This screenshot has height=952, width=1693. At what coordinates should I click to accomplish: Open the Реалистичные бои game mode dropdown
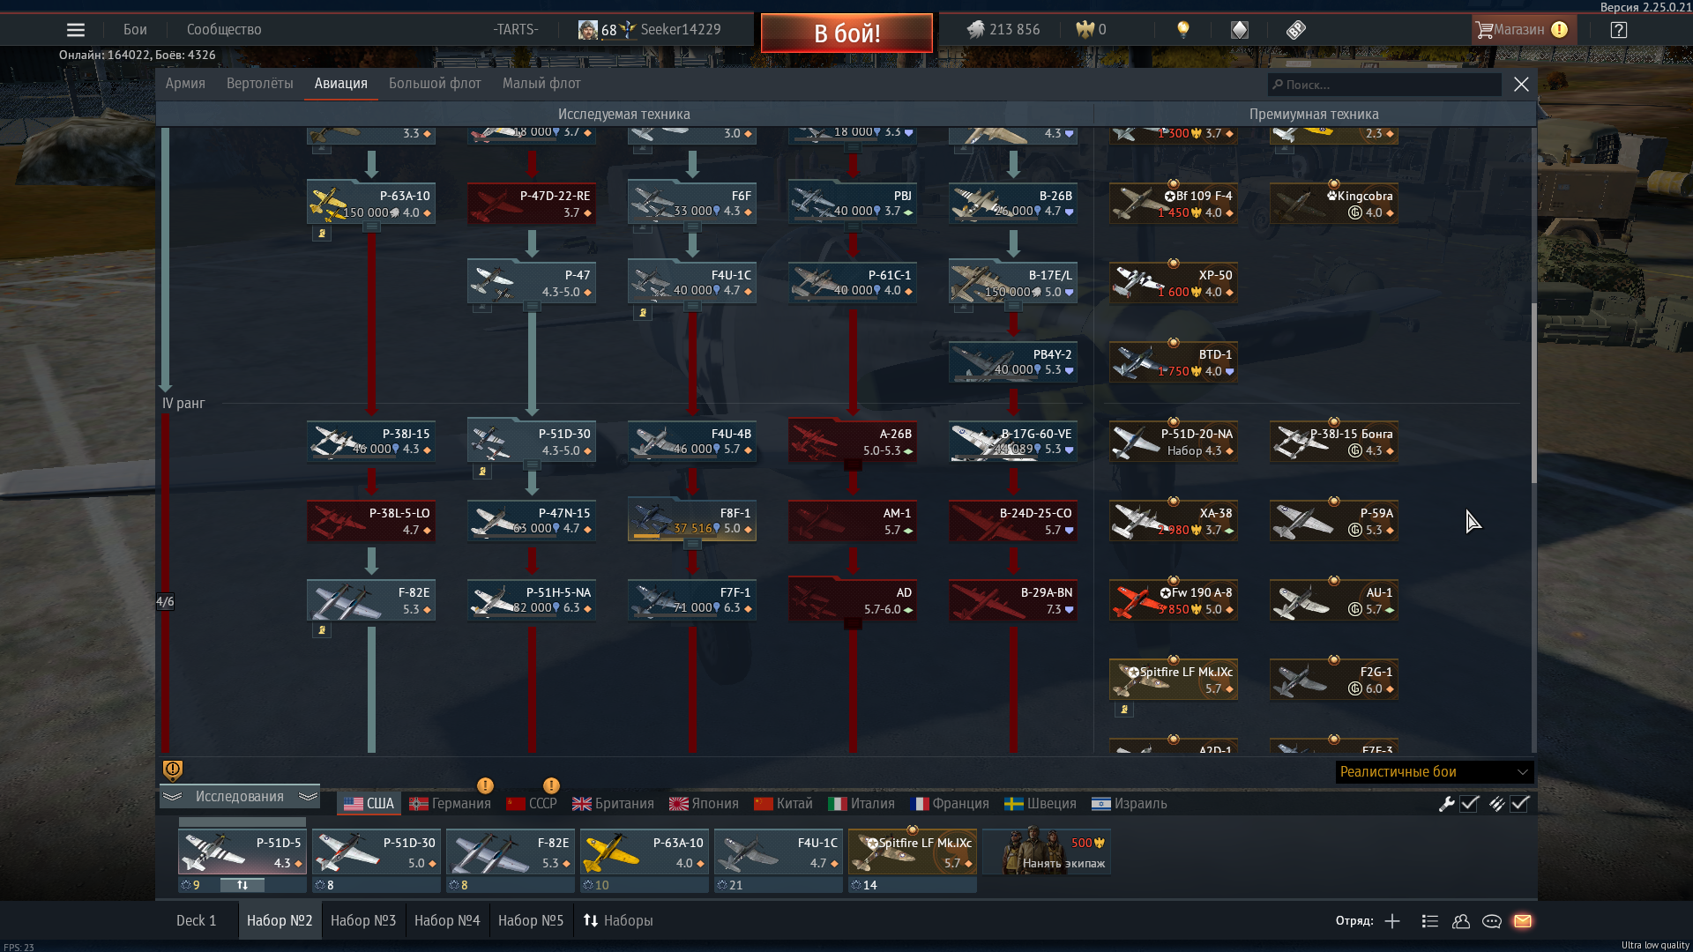[x=1434, y=772]
